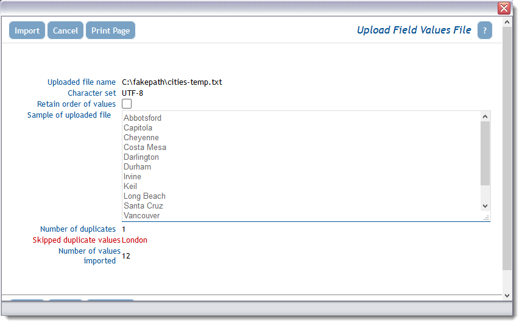This screenshot has height=325, width=522.
Task: Toggle Retain order of values checkbox
Action: coord(127,104)
